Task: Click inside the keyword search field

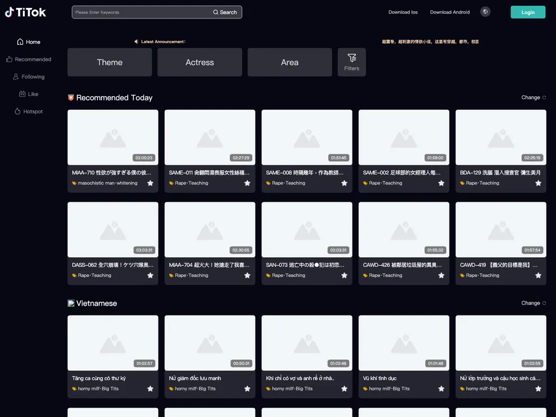Action: (x=140, y=12)
